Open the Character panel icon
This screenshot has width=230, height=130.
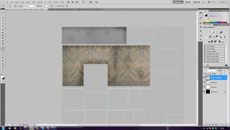point(200,36)
